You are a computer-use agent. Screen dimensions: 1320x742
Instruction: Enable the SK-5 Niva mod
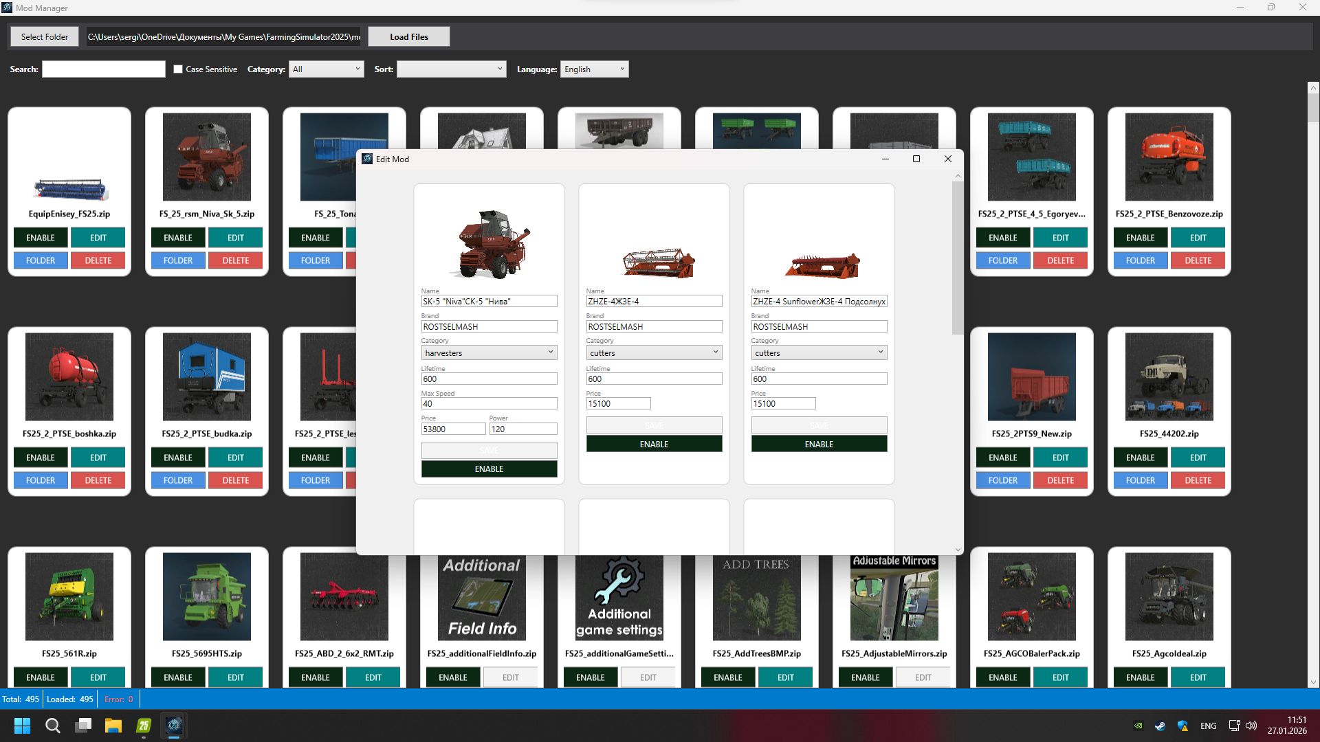click(489, 469)
